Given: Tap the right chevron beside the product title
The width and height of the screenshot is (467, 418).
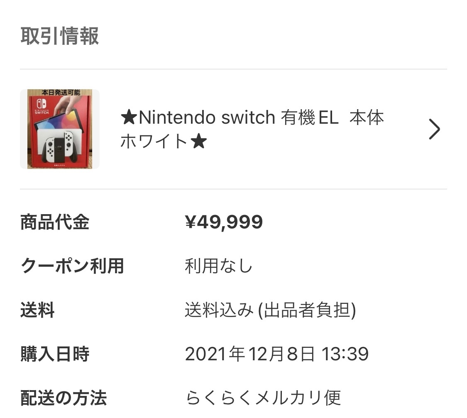Looking at the screenshot, I should pyautogui.click(x=434, y=130).
